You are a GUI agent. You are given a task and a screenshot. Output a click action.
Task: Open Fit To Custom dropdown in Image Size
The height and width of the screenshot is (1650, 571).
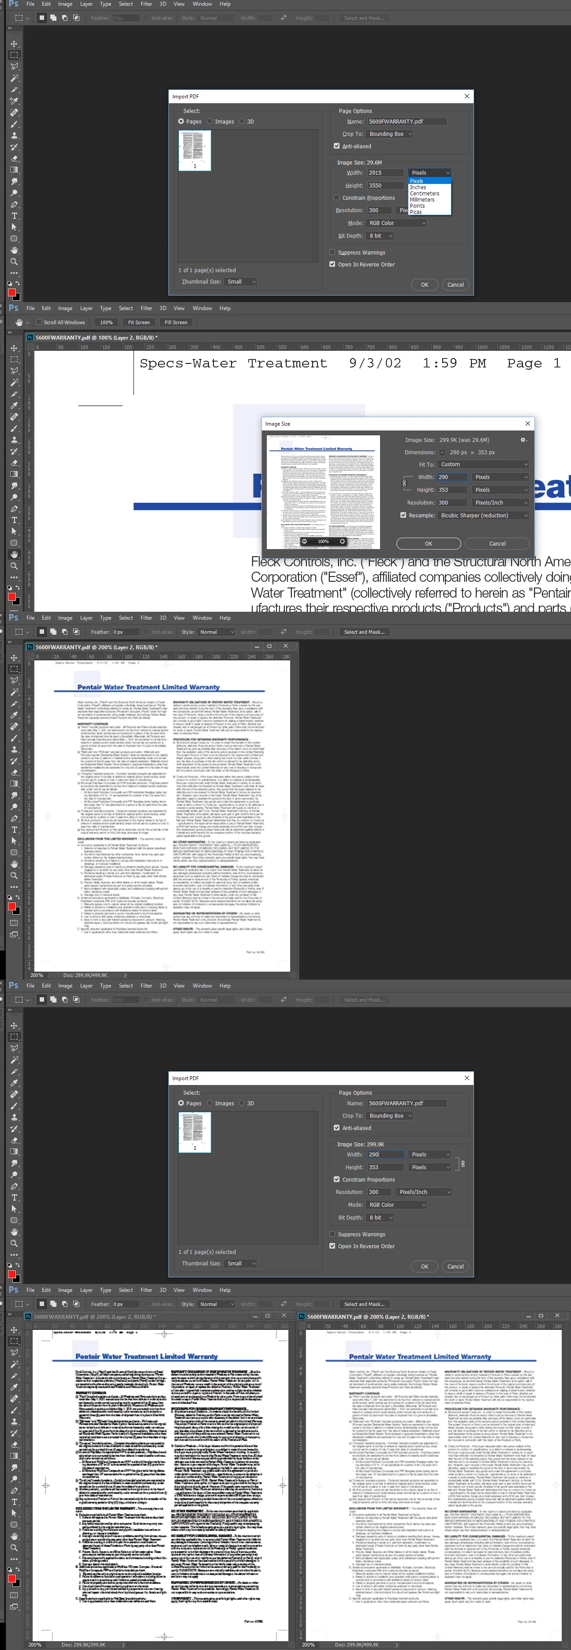tap(483, 464)
